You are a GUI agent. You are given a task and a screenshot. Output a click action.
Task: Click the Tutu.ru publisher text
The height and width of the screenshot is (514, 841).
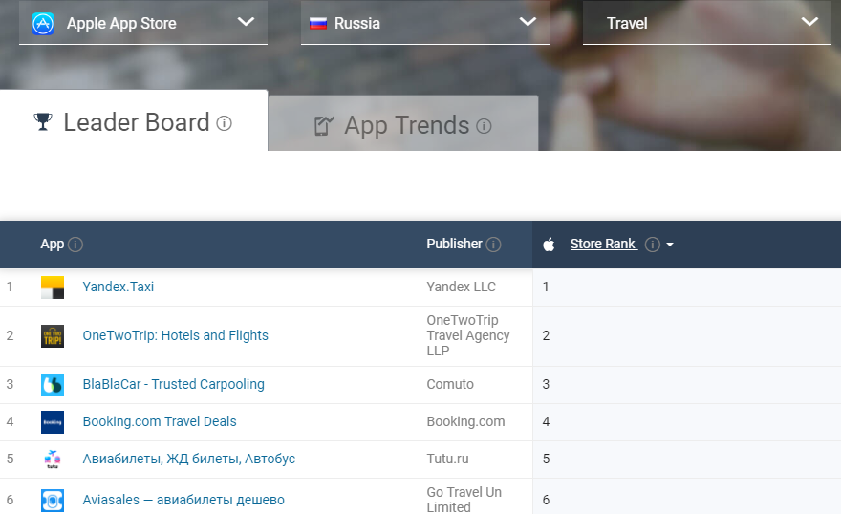pos(447,459)
